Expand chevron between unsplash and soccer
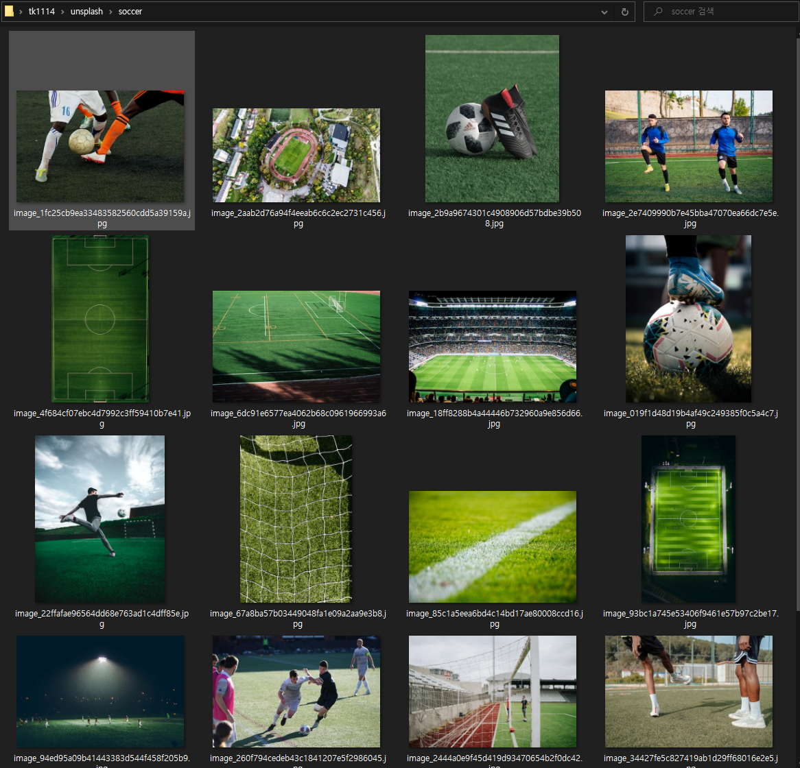Screen dimensions: 800x768 pos(110,12)
